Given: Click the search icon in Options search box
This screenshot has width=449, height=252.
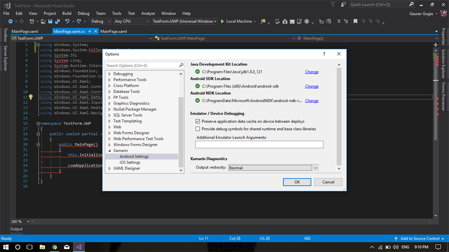Looking at the screenshot, I should tap(181, 65).
